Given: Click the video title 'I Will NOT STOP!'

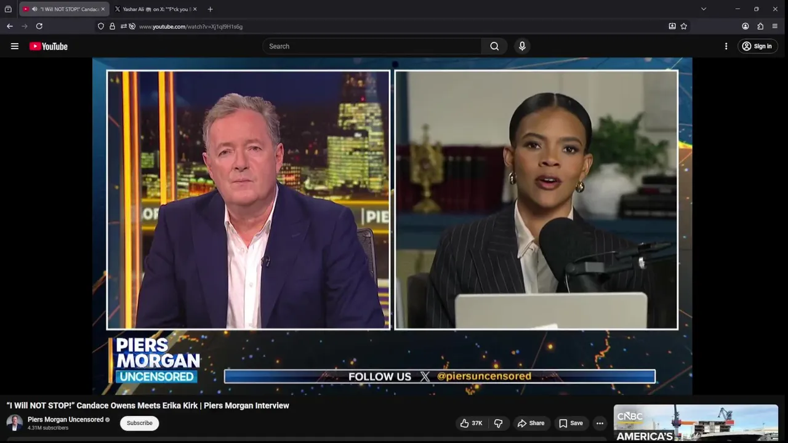Looking at the screenshot, I should click(148, 405).
